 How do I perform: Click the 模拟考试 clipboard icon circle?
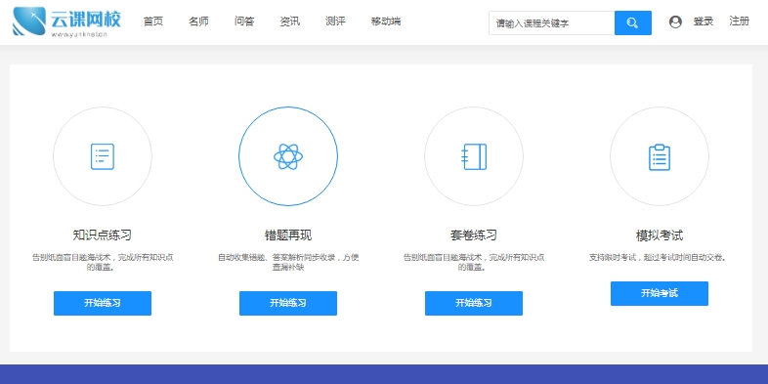click(x=660, y=156)
